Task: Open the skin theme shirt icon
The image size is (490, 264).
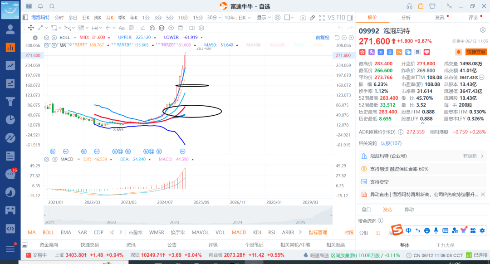Action: point(432,6)
